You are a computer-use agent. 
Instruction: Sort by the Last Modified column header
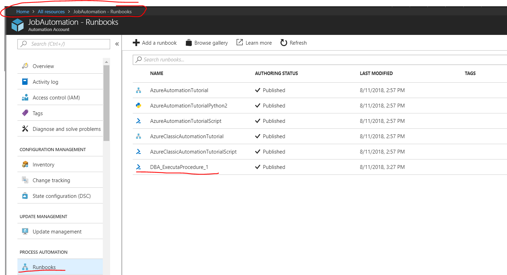coord(376,74)
